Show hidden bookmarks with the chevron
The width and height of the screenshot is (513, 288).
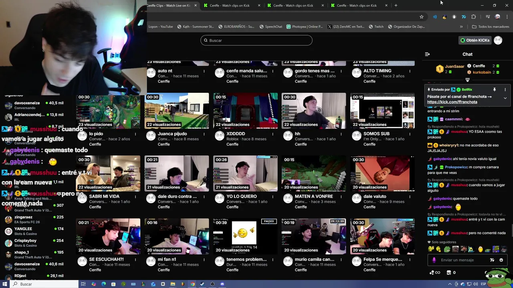click(x=461, y=27)
